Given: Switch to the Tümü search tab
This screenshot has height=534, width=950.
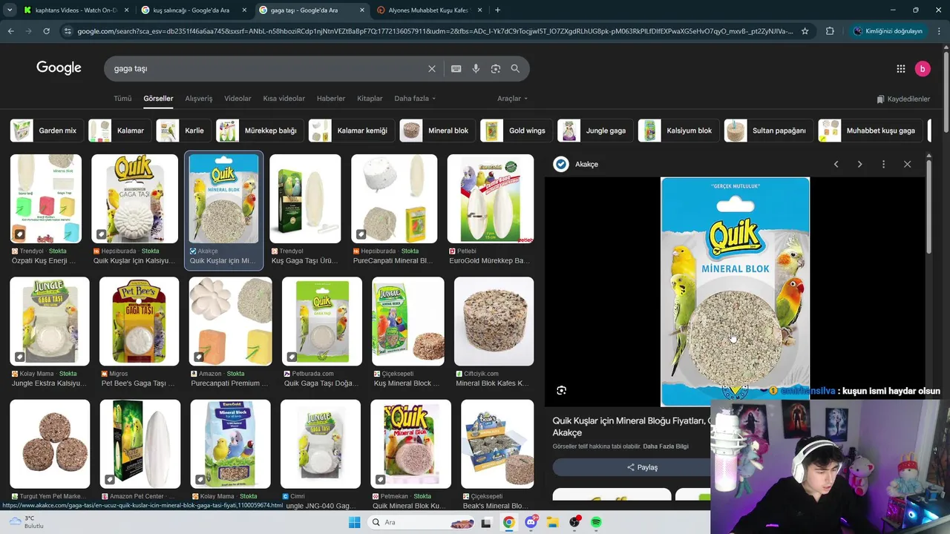Looking at the screenshot, I should (x=122, y=99).
